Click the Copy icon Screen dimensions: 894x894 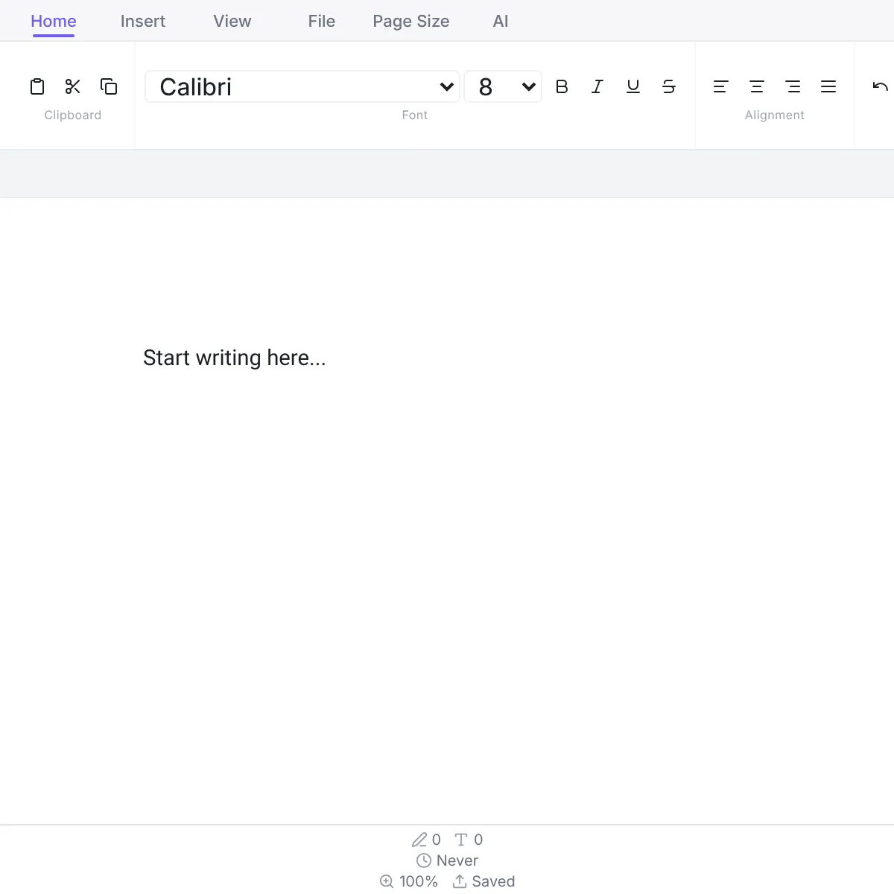pos(109,86)
